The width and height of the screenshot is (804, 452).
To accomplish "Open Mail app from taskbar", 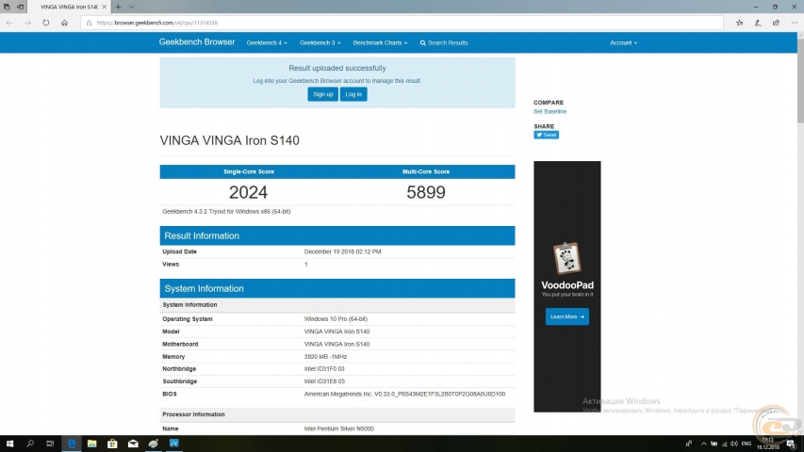I will pos(133,444).
